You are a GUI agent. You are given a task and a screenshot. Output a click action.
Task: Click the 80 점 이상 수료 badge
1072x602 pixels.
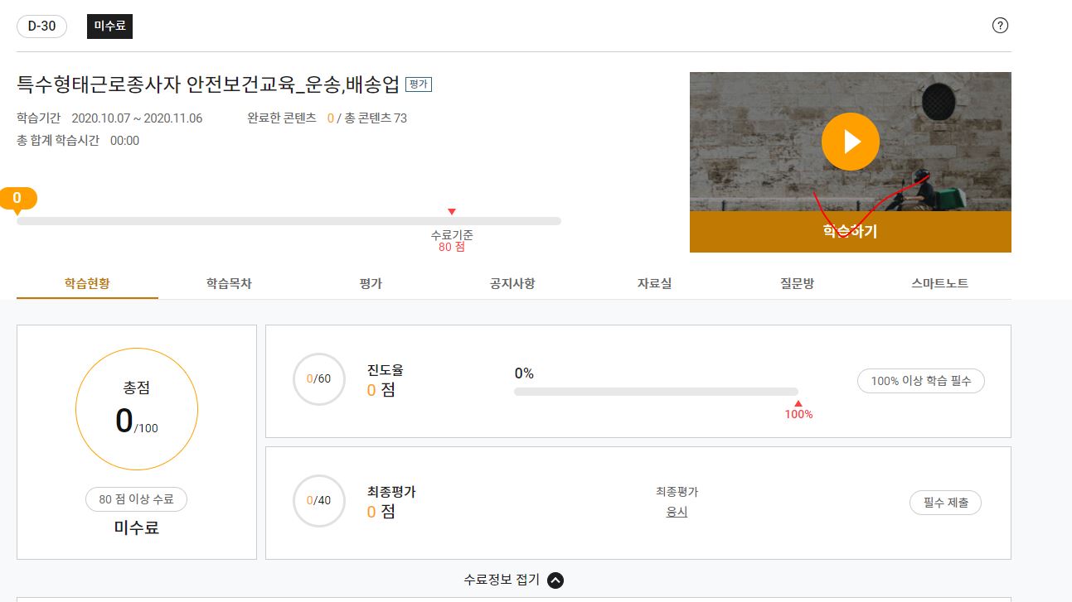coord(136,499)
